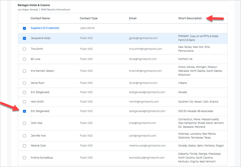This screenshot has height=167, width=241.
Task: Click the Contact Name column header
Action: pos(40,19)
